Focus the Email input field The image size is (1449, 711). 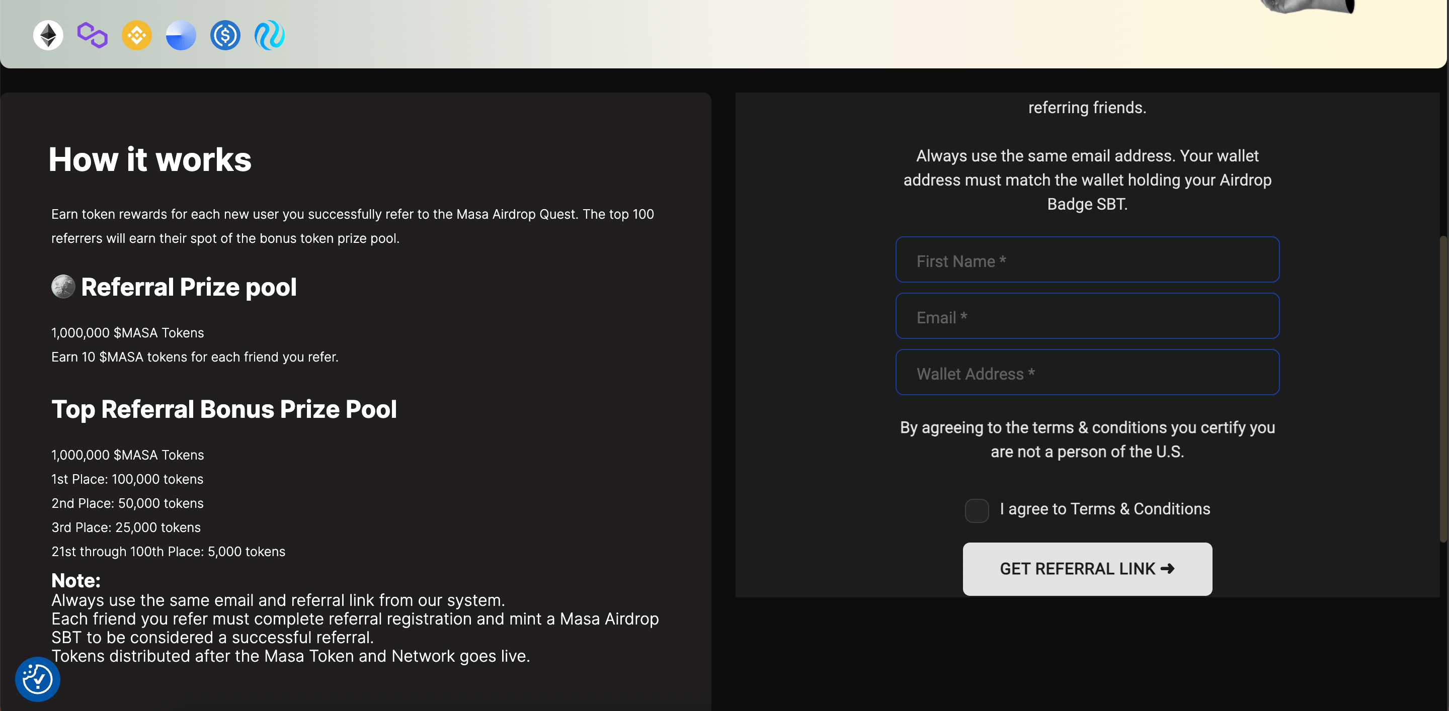(x=1087, y=316)
